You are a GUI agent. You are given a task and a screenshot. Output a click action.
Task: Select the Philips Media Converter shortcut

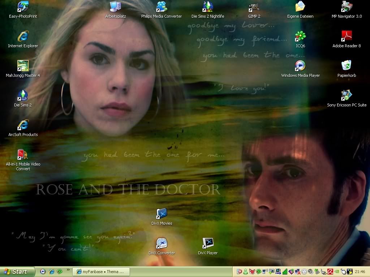[x=162, y=10]
